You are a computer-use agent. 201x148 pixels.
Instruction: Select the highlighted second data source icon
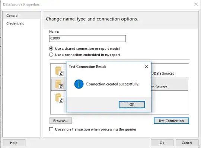59,84
